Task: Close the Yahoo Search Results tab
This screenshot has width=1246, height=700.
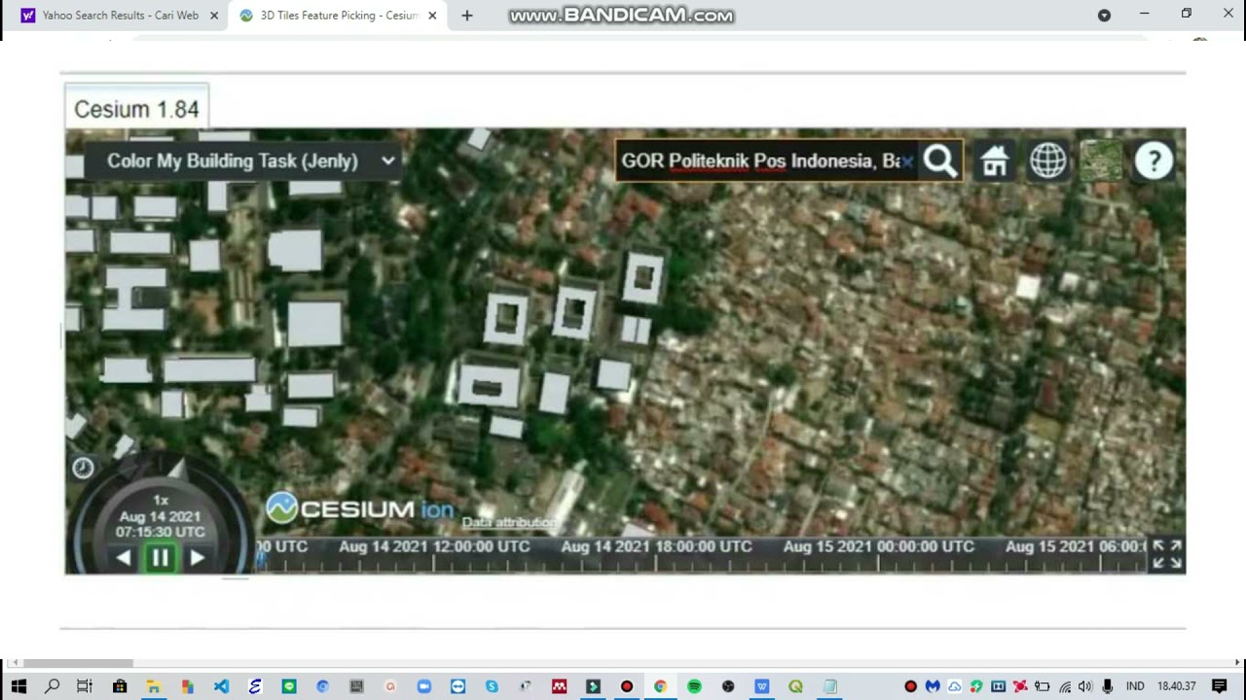Action: pos(214,16)
